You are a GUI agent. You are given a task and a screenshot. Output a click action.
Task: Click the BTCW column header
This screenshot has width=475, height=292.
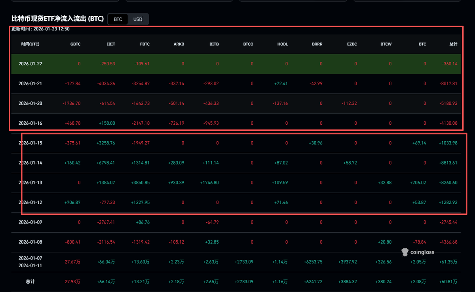(x=386, y=44)
